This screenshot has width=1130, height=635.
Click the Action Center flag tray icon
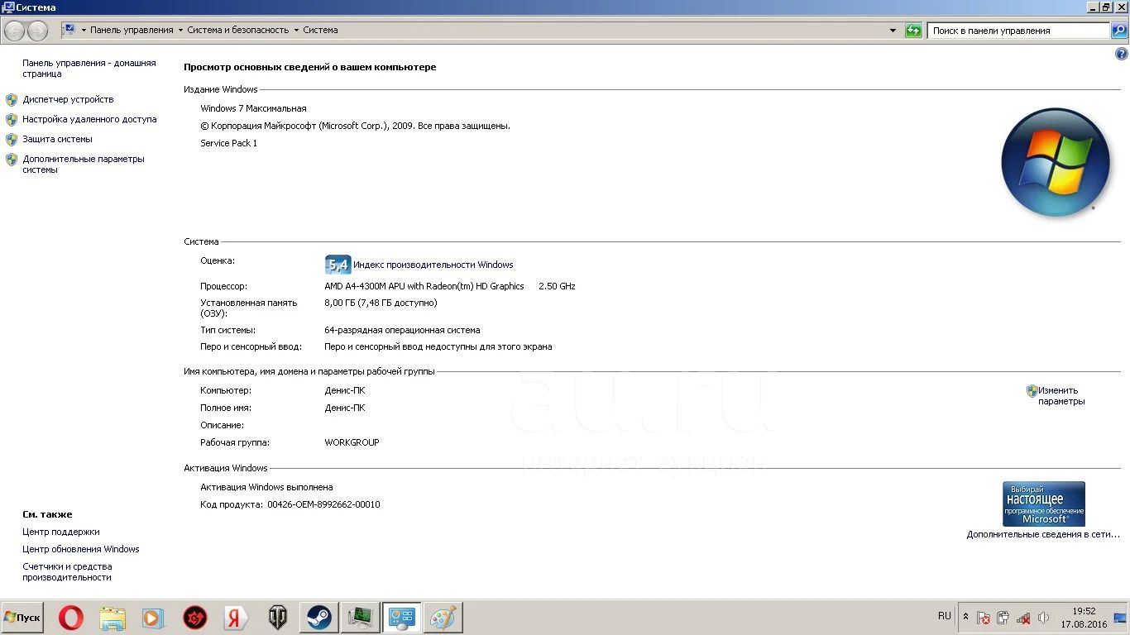984,618
